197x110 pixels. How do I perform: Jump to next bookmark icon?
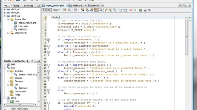click(111, 10)
